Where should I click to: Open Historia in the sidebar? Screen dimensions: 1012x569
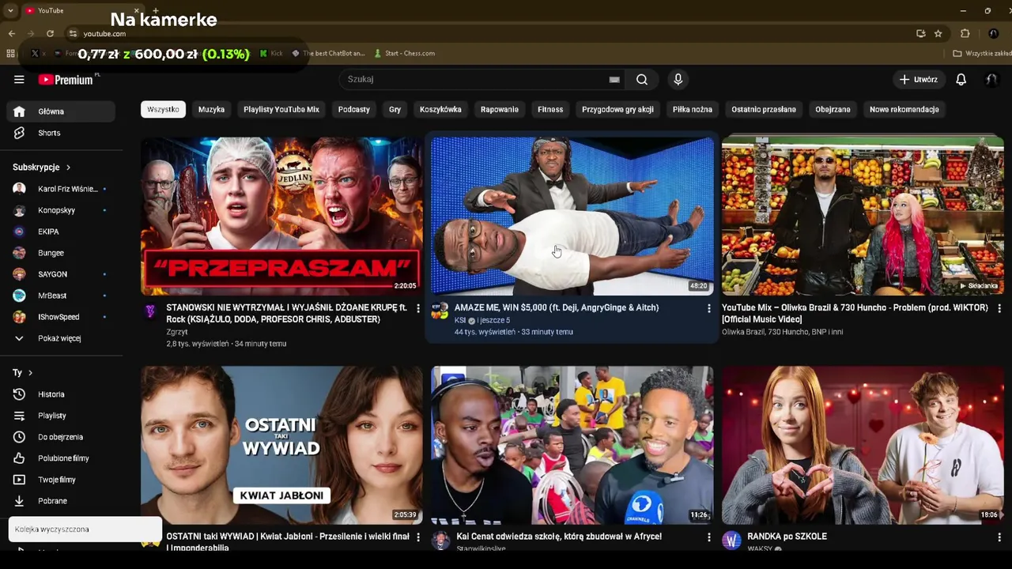61,394
